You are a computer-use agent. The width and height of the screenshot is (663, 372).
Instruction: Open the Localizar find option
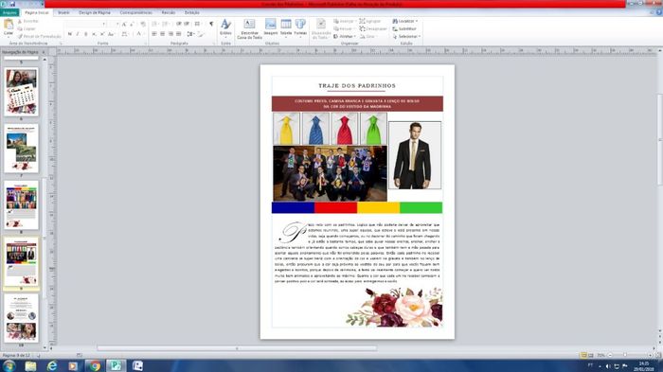pyautogui.click(x=405, y=21)
